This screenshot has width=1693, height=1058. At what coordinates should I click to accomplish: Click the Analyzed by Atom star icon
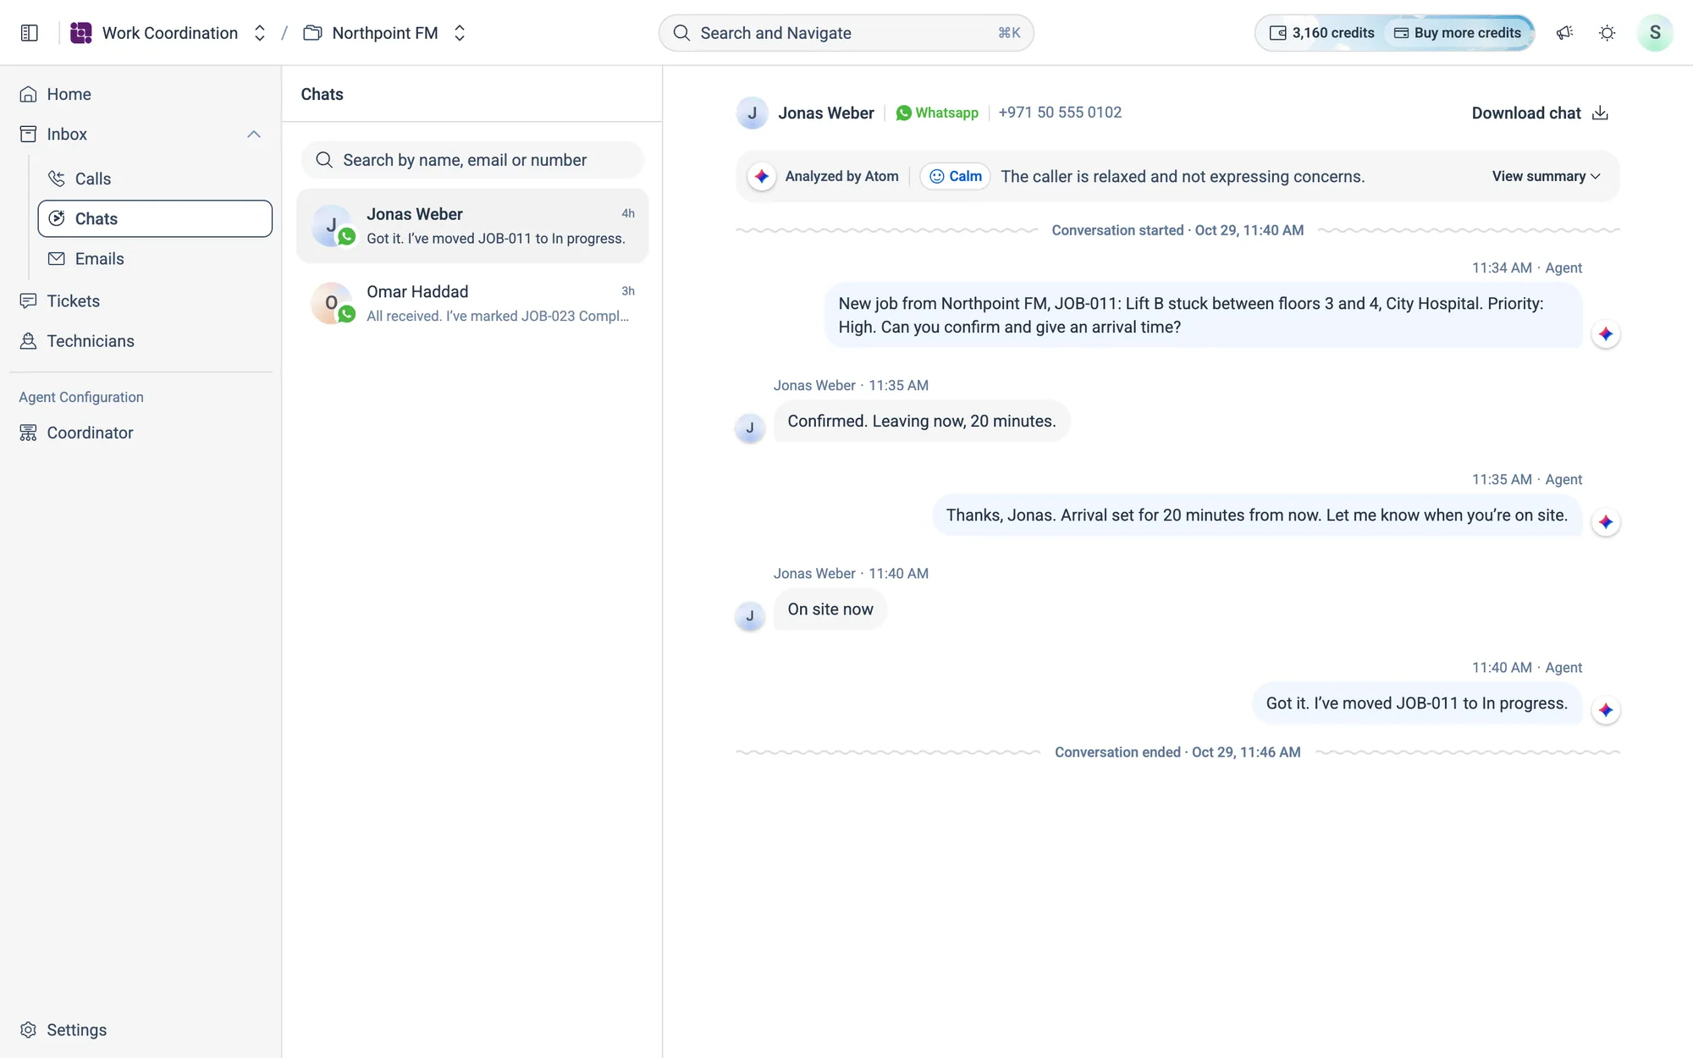pyautogui.click(x=762, y=176)
